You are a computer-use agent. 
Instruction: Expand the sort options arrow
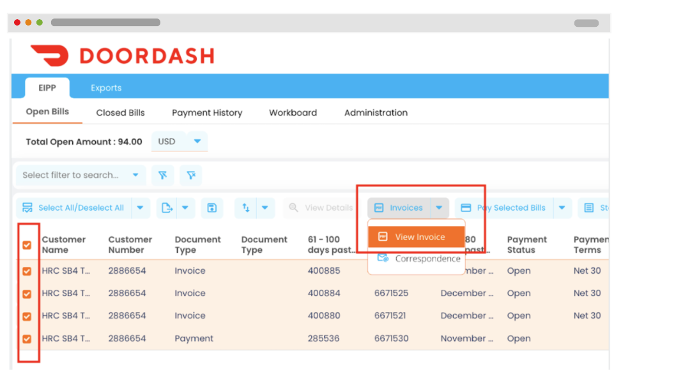[x=265, y=207]
